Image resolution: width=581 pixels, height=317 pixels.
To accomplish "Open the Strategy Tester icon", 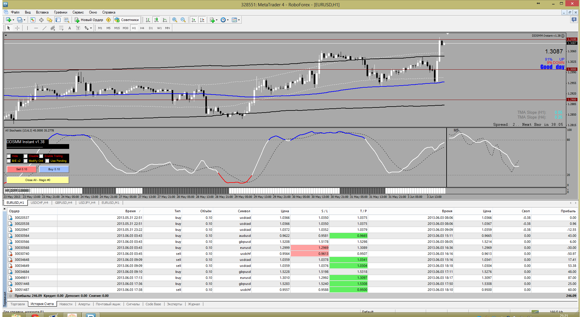I will (66, 20).
